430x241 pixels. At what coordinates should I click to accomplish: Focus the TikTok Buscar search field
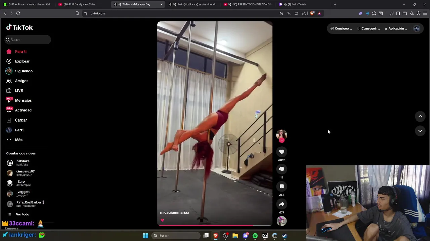28,39
